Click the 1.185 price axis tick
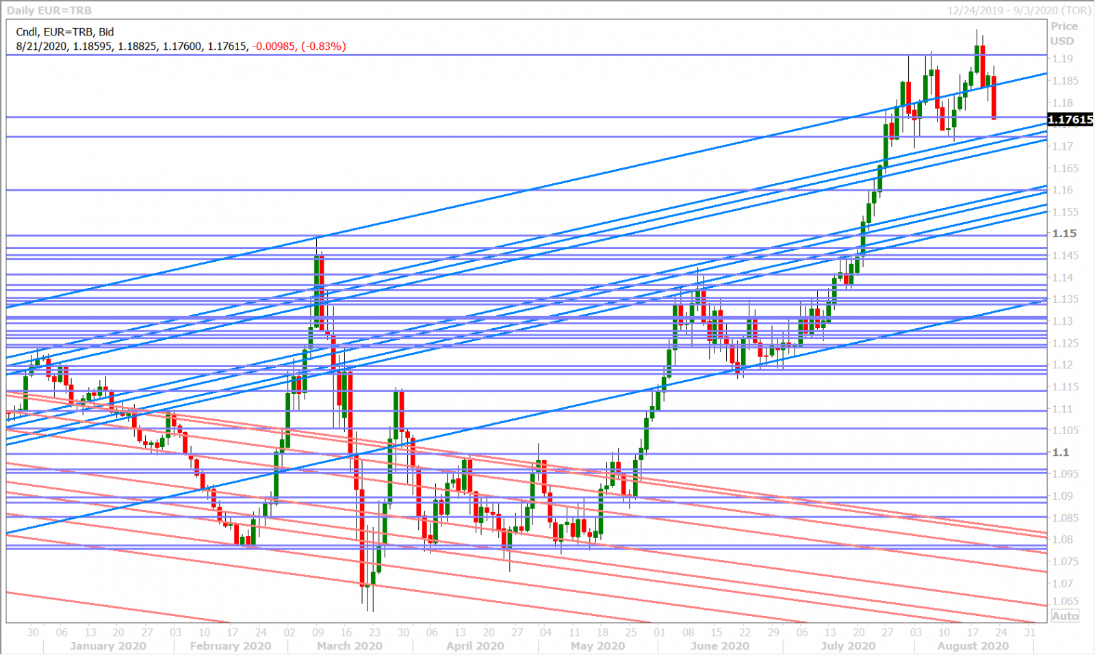Screen dimensions: 1095x655 [1064, 81]
